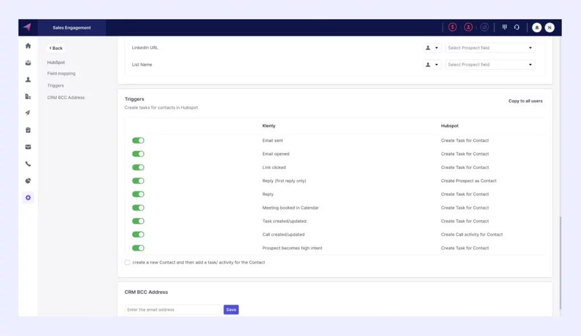Open the Emails envelope icon in sidebar
This screenshot has height=336, width=581.
[27, 147]
